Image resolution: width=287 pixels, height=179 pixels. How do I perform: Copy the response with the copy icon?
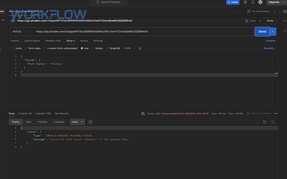264,122
